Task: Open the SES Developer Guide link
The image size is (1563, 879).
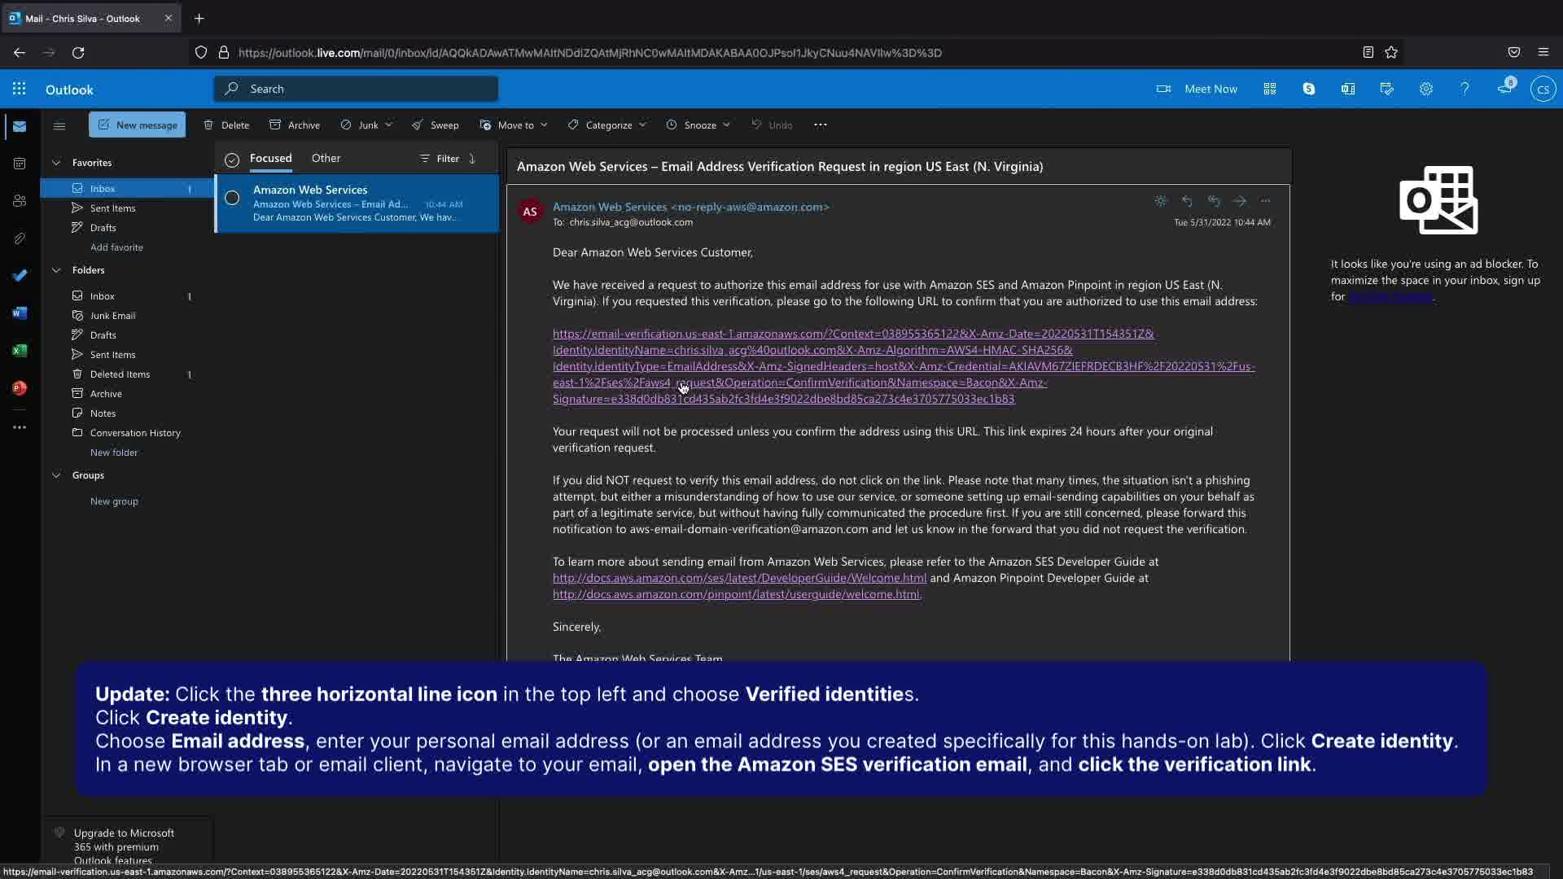Action: coord(739,578)
